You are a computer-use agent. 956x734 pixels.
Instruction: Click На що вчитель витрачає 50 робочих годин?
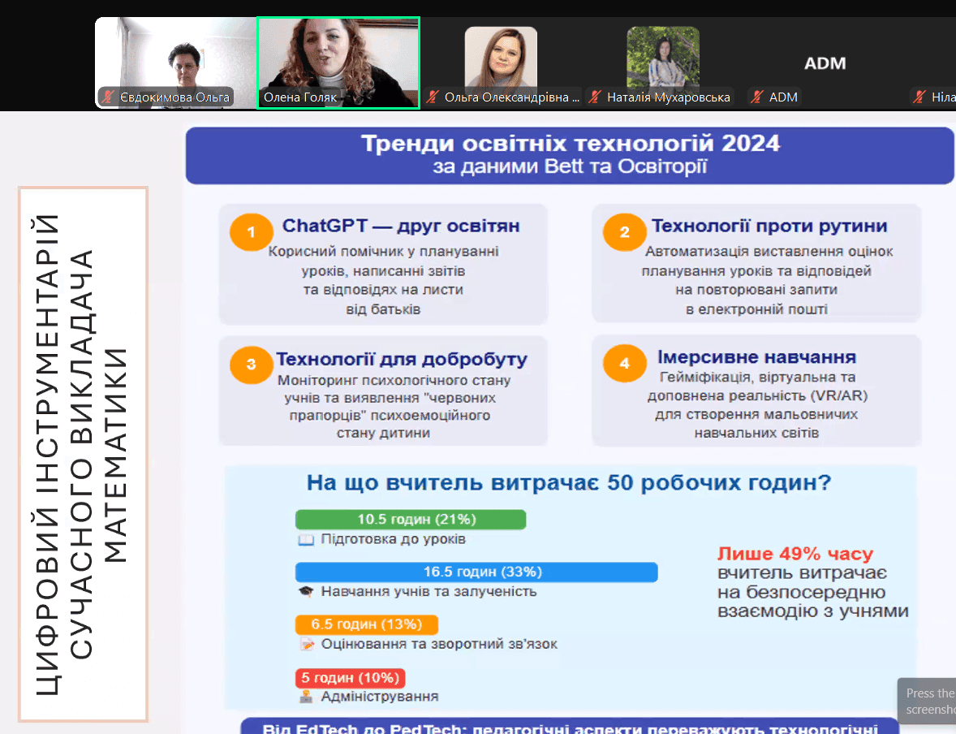[x=569, y=482]
